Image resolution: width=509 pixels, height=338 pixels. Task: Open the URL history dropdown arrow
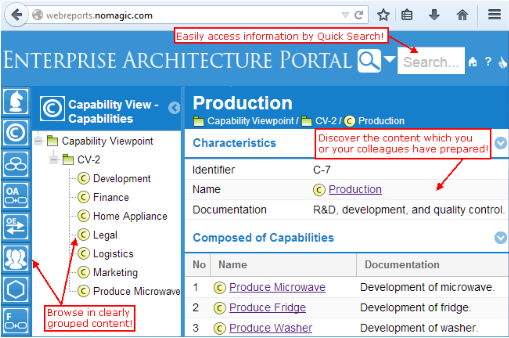pos(345,15)
